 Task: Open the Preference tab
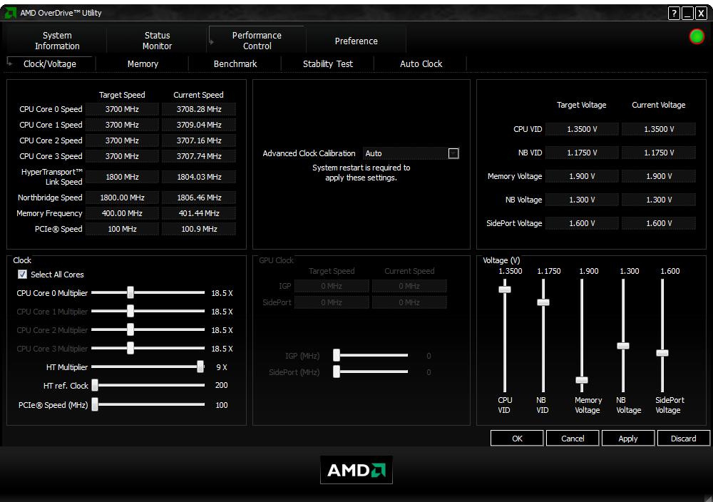click(356, 41)
